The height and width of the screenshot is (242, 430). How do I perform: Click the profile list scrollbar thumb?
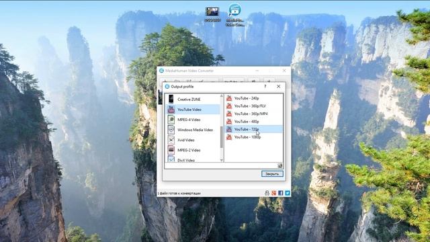tap(222, 137)
